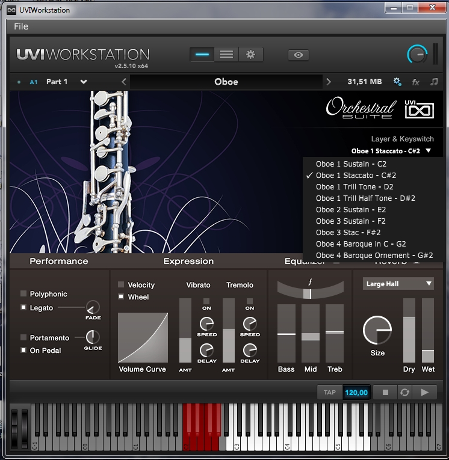Open the Large Hall reverb dropdown
Screen dimensions: 449x460
pos(398,284)
